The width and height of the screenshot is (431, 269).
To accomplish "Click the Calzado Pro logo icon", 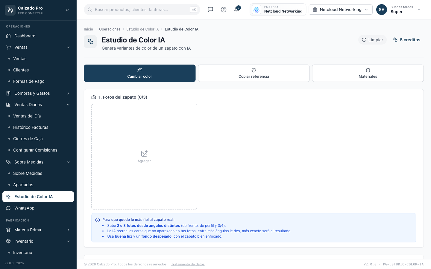I will point(10,10).
